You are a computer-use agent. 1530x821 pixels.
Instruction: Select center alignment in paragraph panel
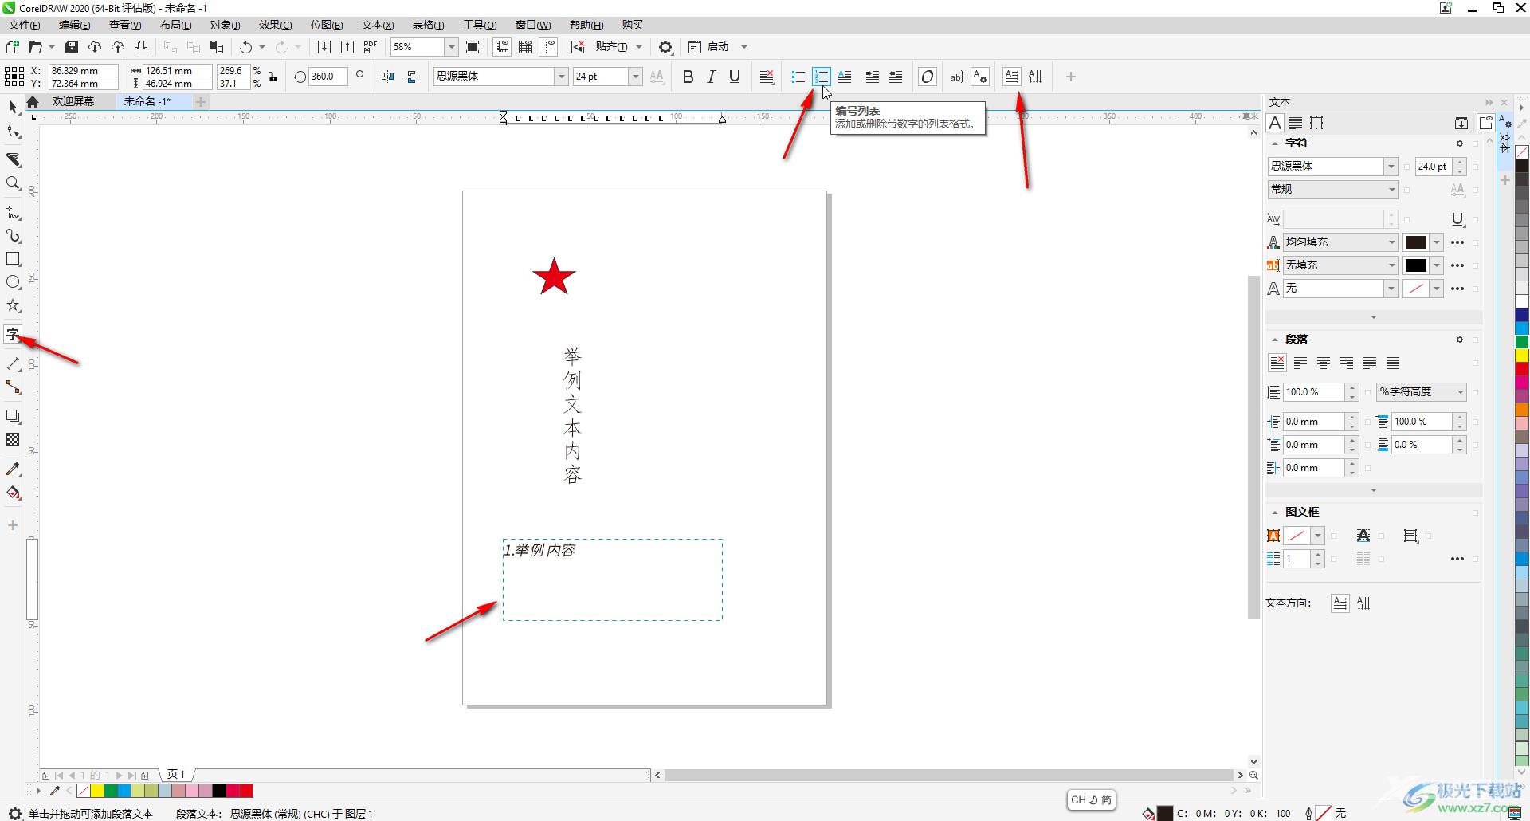(1324, 363)
